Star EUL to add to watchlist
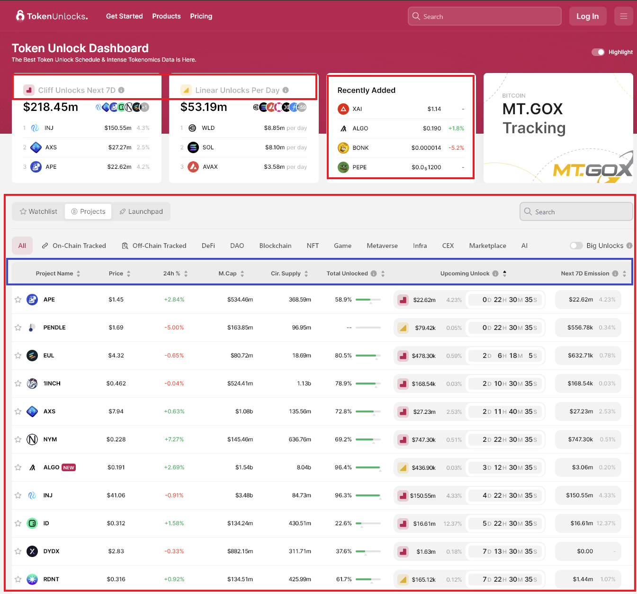The image size is (637, 594). (x=18, y=356)
